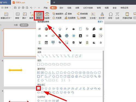
Task: Switch to the 开始 home tab
Action: pos(45,8)
